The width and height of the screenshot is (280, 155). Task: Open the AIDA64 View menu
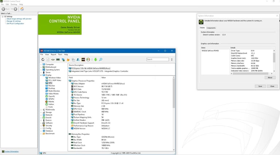(47, 54)
